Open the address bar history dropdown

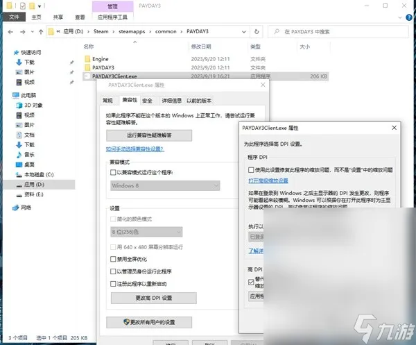244,32
